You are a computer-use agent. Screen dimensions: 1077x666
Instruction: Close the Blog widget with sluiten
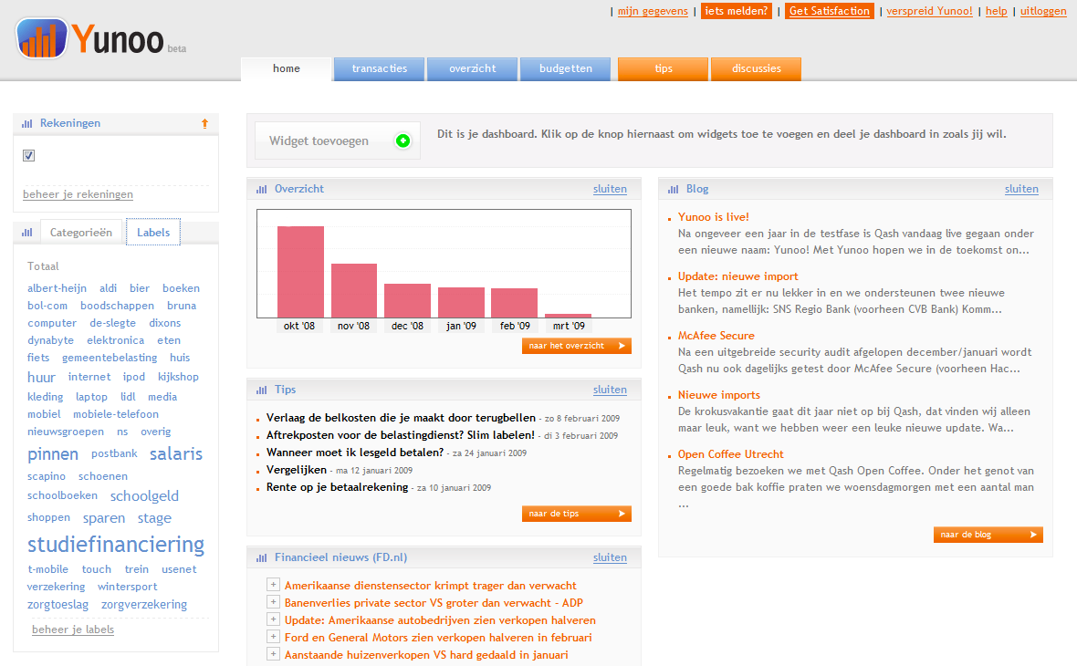[x=1021, y=189]
